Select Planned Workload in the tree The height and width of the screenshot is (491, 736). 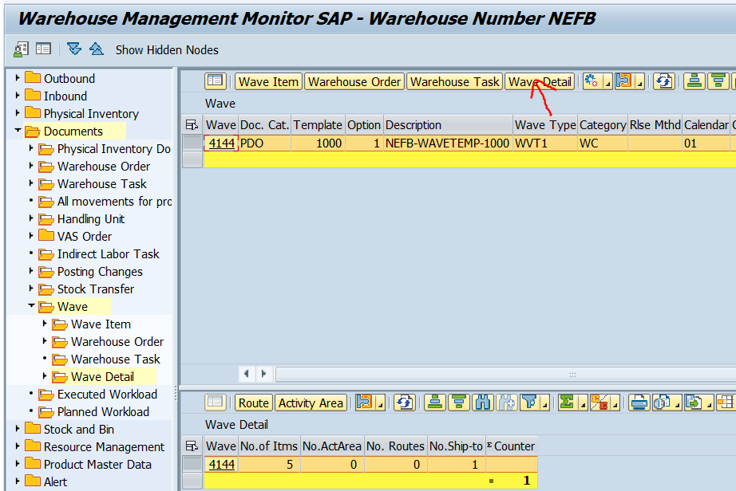pyautogui.click(x=103, y=412)
